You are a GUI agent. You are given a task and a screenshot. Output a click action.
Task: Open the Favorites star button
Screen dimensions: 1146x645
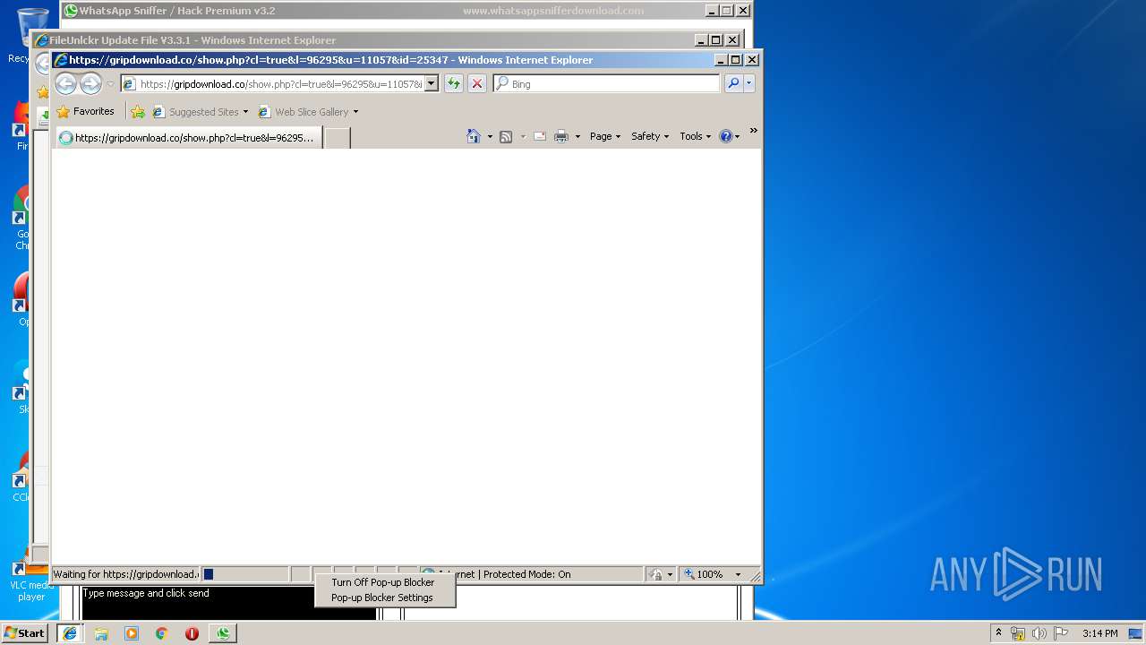point(86,112)
